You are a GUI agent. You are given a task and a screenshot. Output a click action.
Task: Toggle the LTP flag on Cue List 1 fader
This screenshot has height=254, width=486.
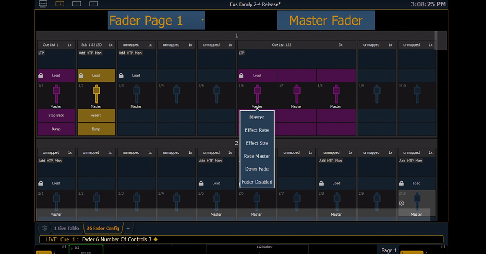click(x=41, y=53)
